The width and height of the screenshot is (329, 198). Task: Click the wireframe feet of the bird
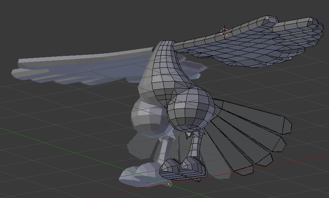(183, 169)
